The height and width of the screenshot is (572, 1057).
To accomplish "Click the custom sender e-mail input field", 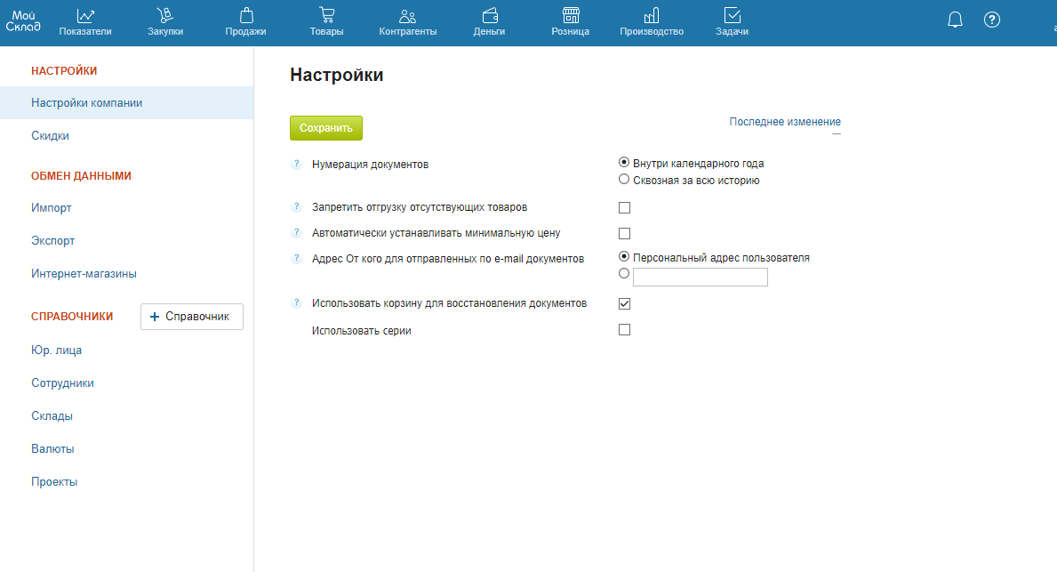I will [701, 278].
